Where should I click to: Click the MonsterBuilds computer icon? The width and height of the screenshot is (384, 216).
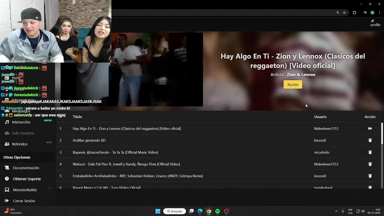click(x=7, y=190)
